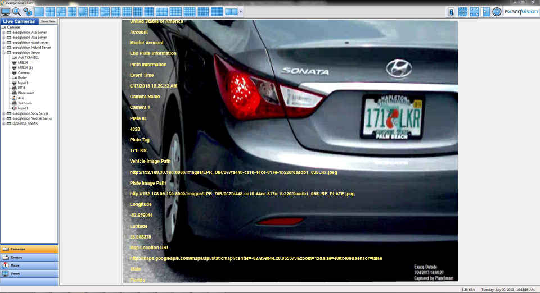Click the Save View button

point(48,21)
